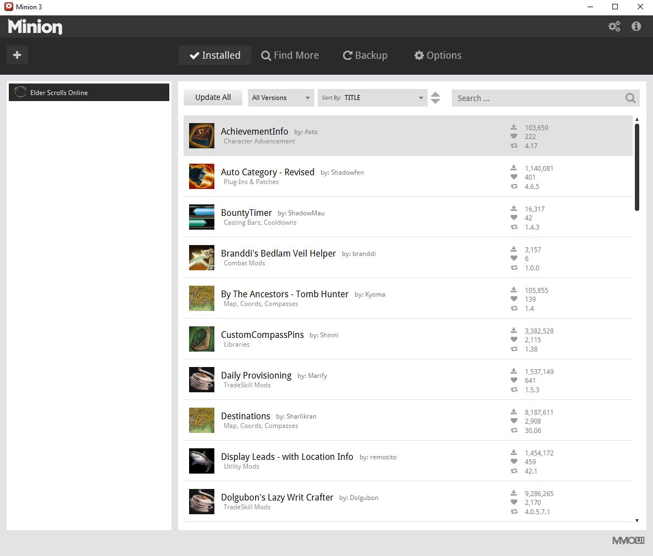The width and height of the screenshot is (653, 556).
Task: Click the Libraries category under CustomCompassPins
Action: click(236, 344)
